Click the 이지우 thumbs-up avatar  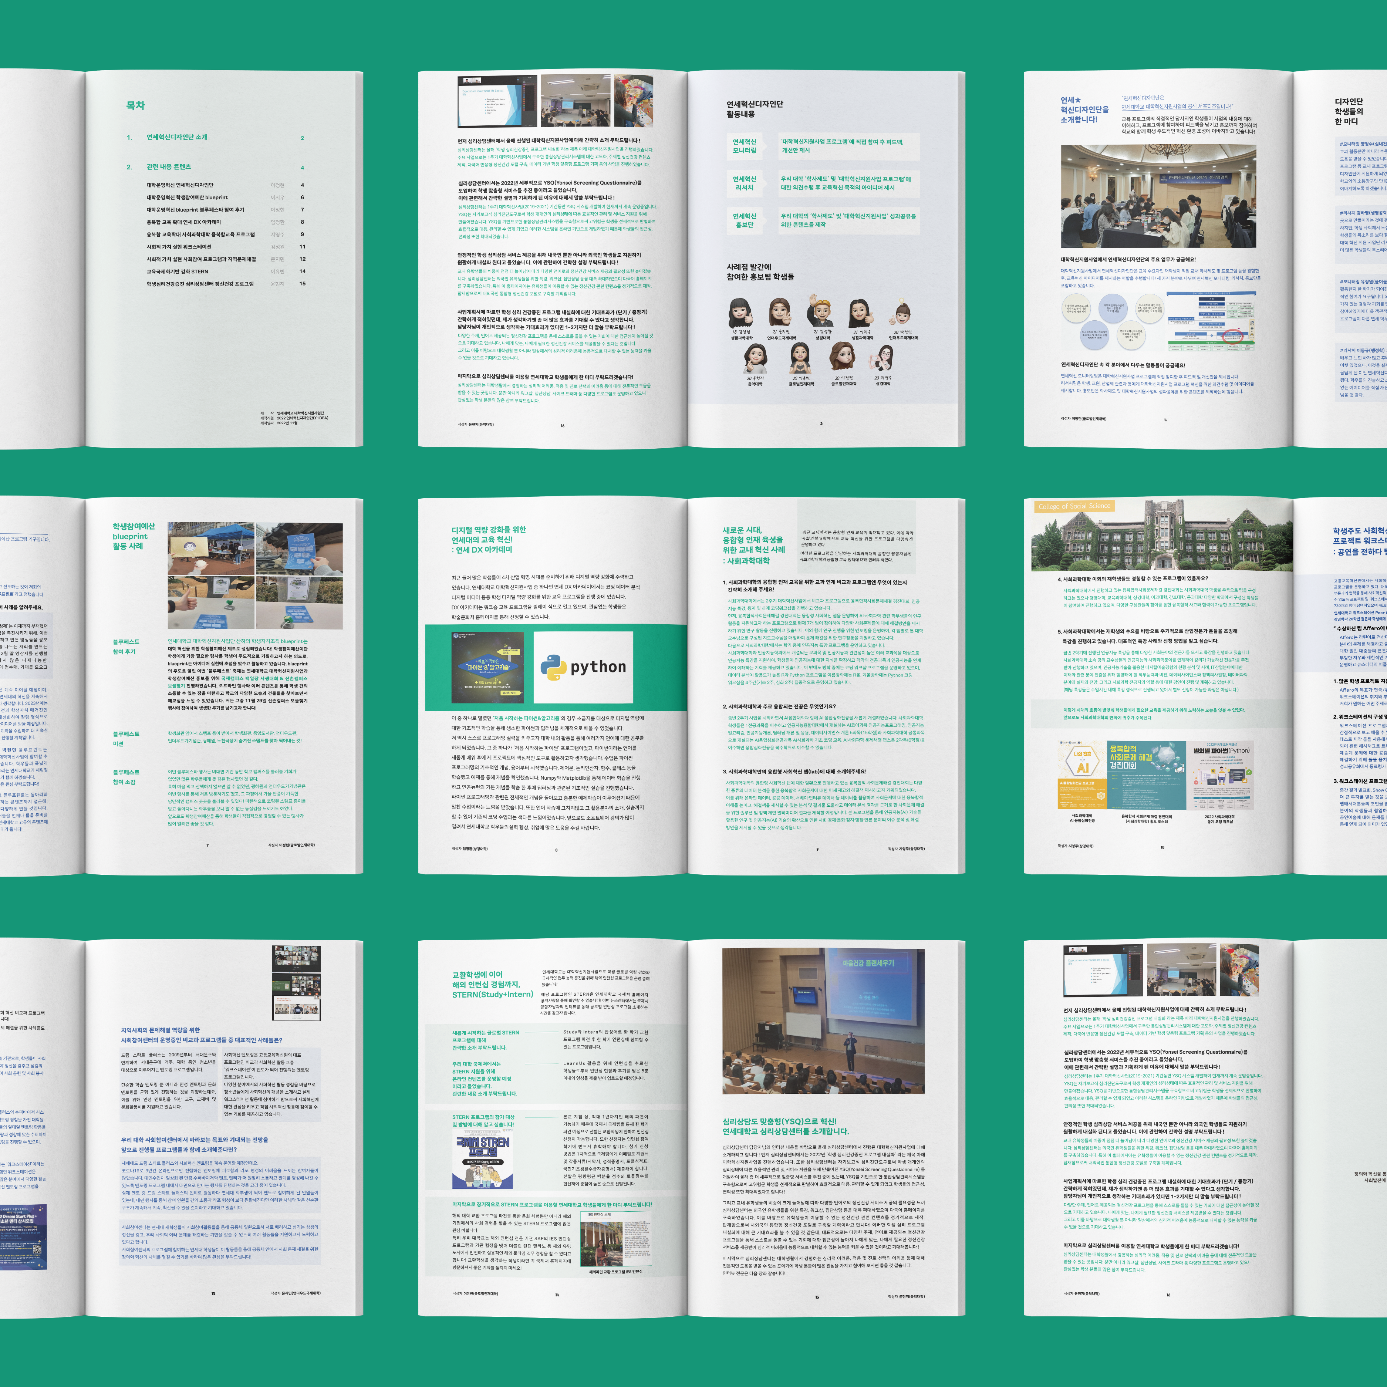pos(862,313)
